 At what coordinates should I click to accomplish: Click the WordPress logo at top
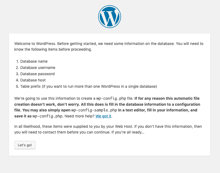[109, 17]
